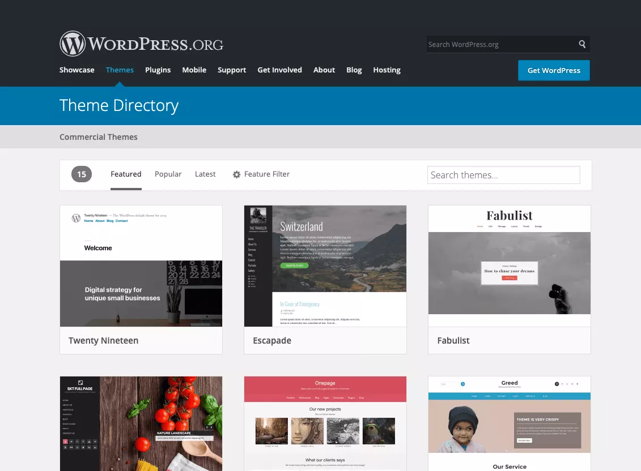Click the Twenty Nineteen theme name
The image size is (641, 471).
click(x=103, y=340)
